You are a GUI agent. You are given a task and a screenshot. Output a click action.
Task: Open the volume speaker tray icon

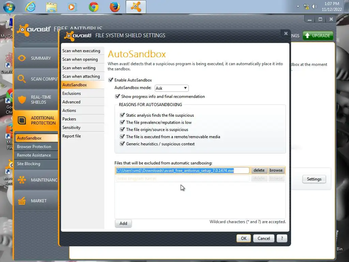click(315, 7)
